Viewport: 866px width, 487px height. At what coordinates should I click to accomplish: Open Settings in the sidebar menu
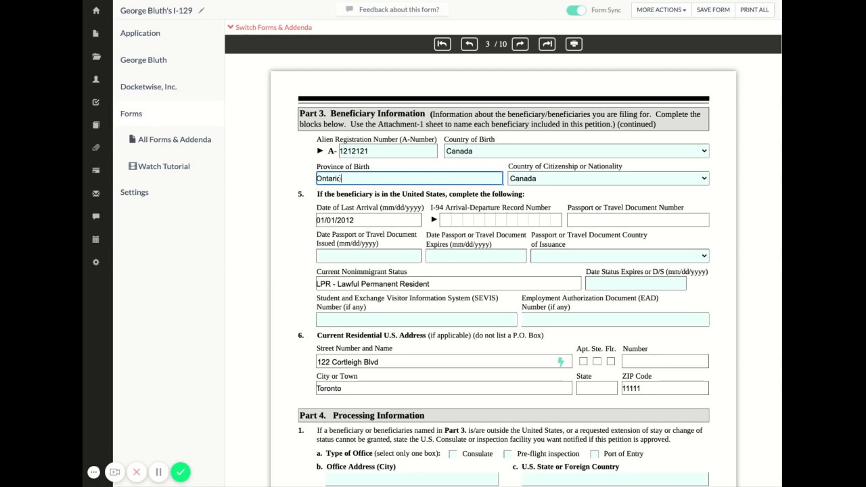(x=134, y=192)
